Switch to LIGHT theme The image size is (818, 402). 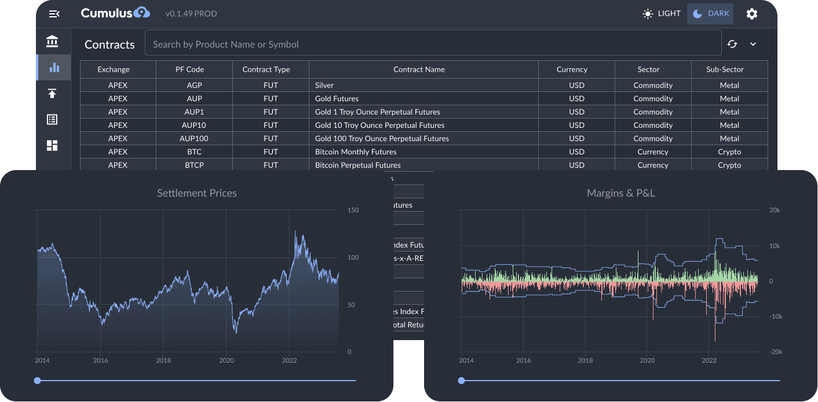[662, 14]
